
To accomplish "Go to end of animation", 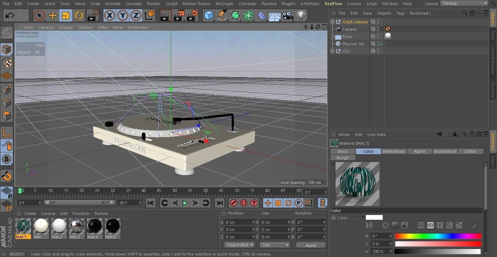I will pos(220,203).
